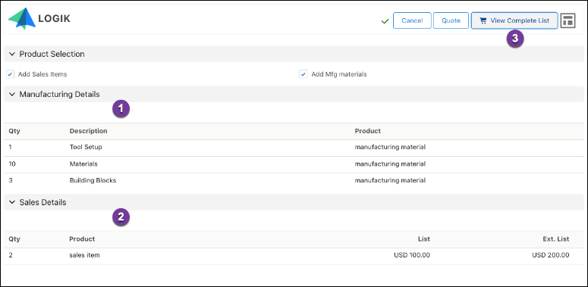The width and height of the screenshot is (588, 287).
Task: Click the green checkmark status icon
Action: (385, 21)
